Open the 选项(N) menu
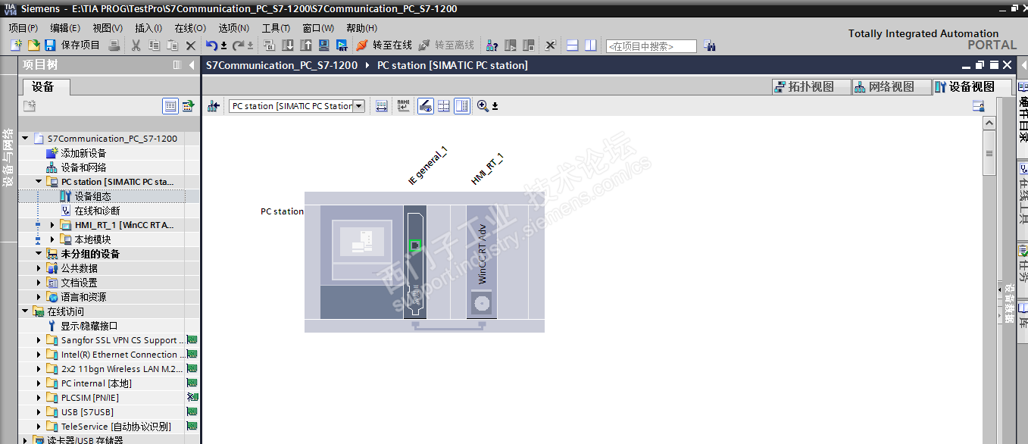The image size is (1028, 444). [x=234, y=28]
